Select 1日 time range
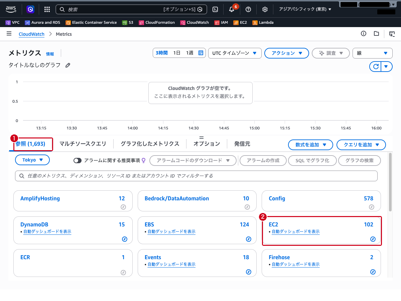This screenshot has height=301, width=401. (x=177, y=53)
